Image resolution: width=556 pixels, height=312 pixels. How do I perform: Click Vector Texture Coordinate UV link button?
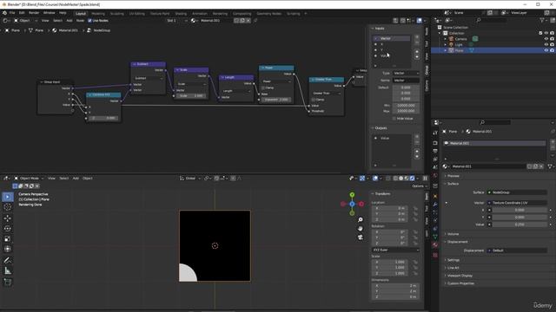click(517, 203)
